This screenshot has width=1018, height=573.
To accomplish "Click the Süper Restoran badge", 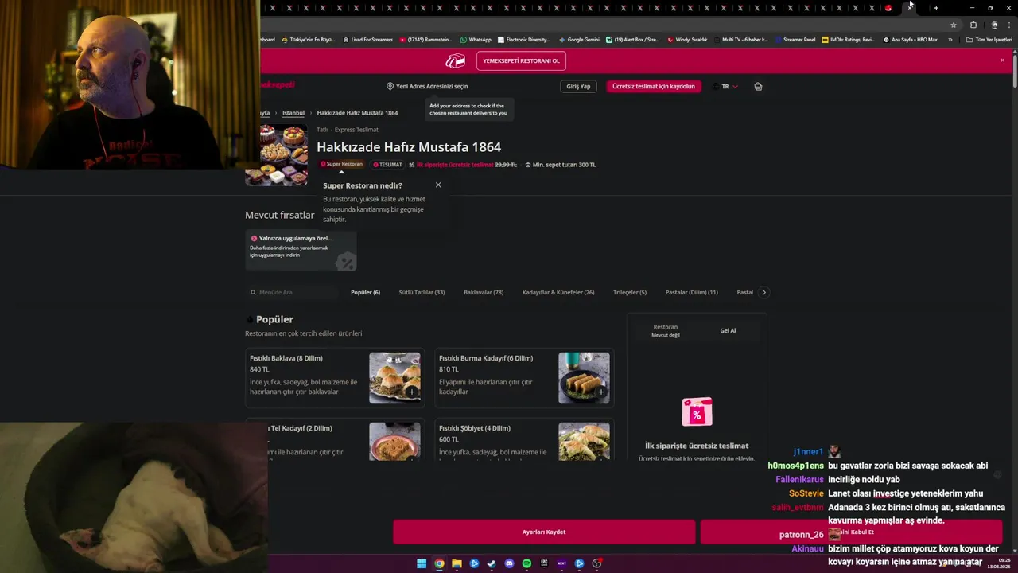I will point(342,164).
